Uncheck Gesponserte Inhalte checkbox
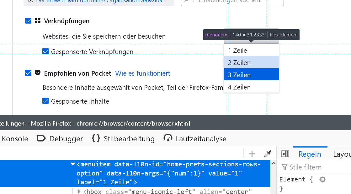 pyautogui.click(x=45, y=101)
